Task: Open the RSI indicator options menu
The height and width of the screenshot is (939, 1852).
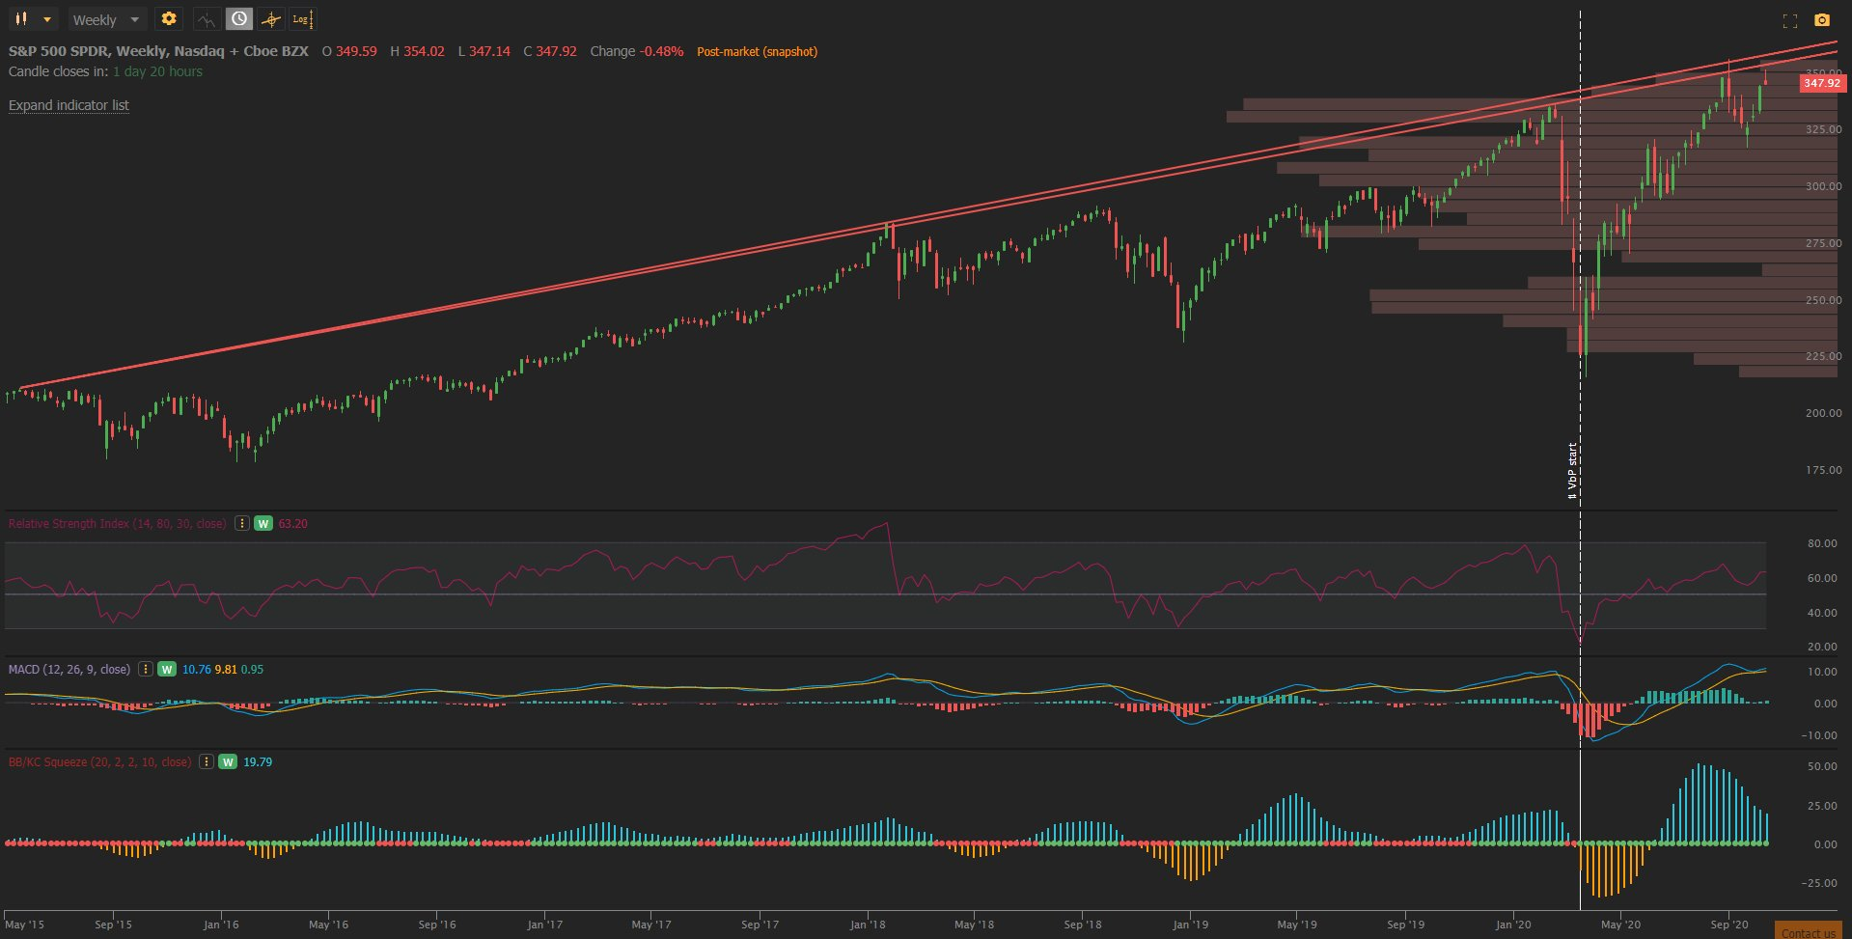Action: (242, 523)
